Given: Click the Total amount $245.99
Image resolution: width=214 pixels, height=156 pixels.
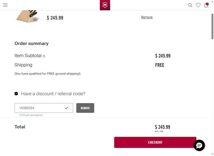Looking at the screenshot, I should tap(163, 127).
